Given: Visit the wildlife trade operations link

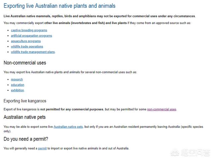Looking at the screenshot, I should [x=27, y=47].
